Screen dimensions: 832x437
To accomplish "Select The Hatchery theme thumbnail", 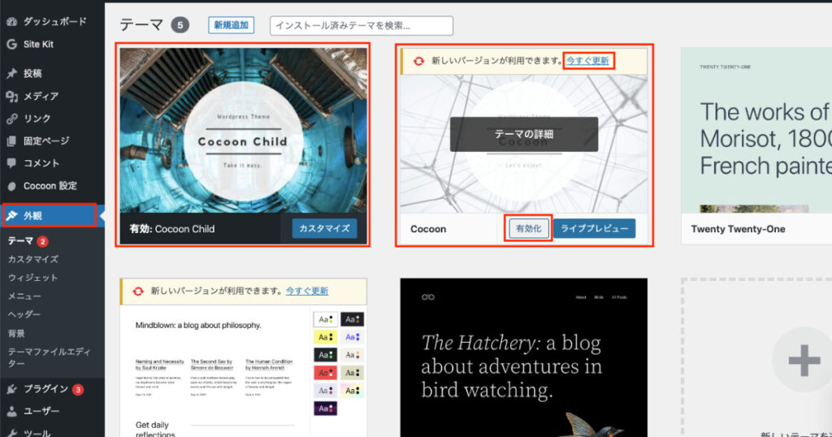I will click(x=523, y=357).
